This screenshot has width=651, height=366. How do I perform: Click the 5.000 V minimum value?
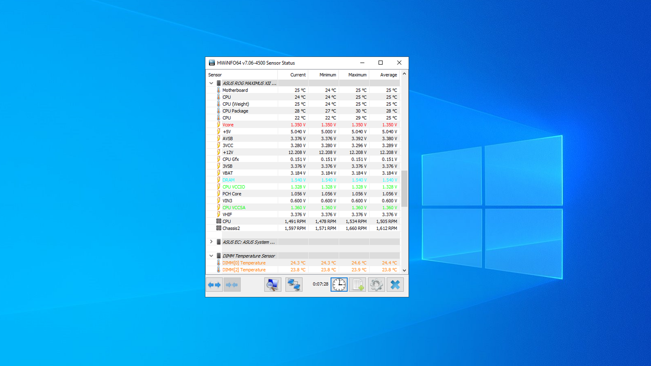pyautogui.click(x=328, y=132)
